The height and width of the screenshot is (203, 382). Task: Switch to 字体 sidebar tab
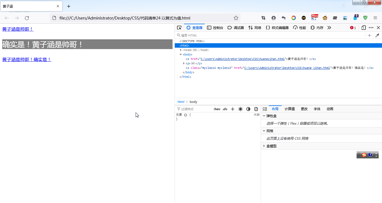pyautogui.click(x=317, y=109)
